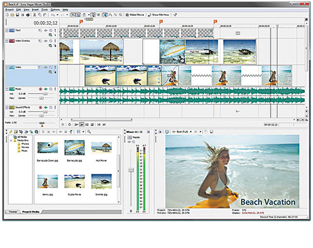The image size is (313, 248).
Task: Open track FX on Music track
Action: (46, 89)
